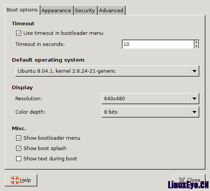The width and height of the screenshot is (210, 191).
Task: Click the Close button
Action: click(189, 180)
